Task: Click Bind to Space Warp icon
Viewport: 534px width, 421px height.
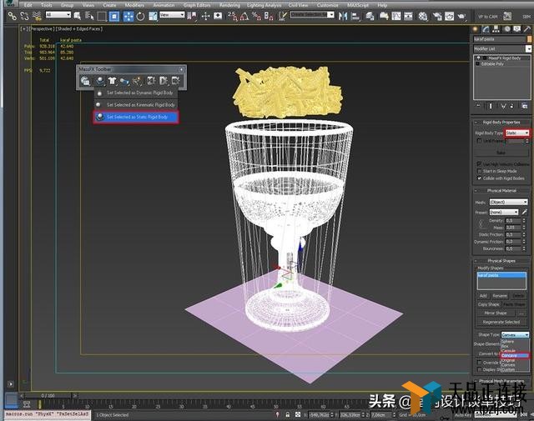Action: point(37,16)
